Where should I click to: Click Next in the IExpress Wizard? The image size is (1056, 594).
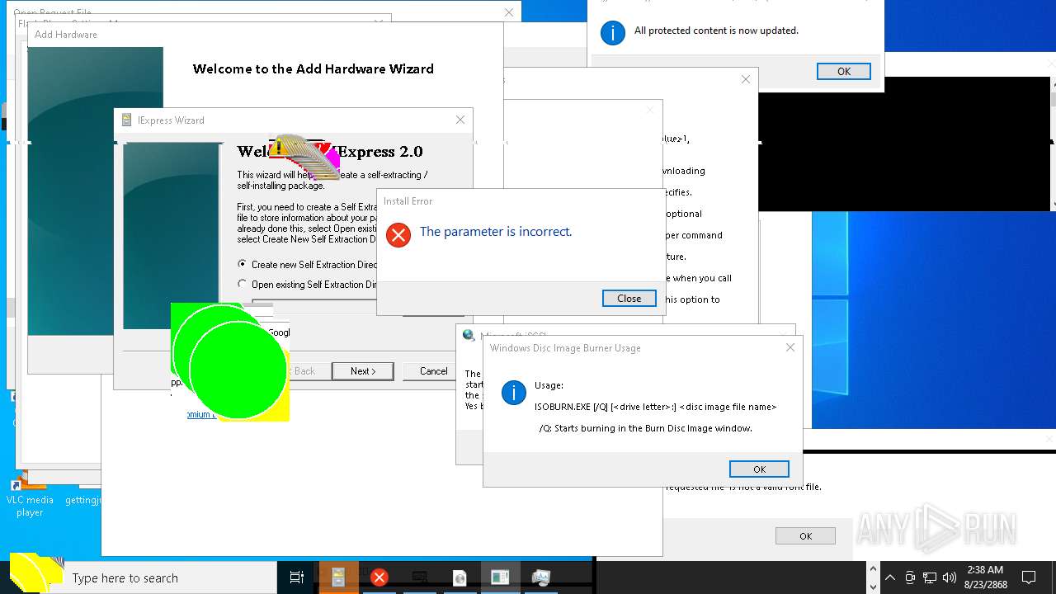362,371
